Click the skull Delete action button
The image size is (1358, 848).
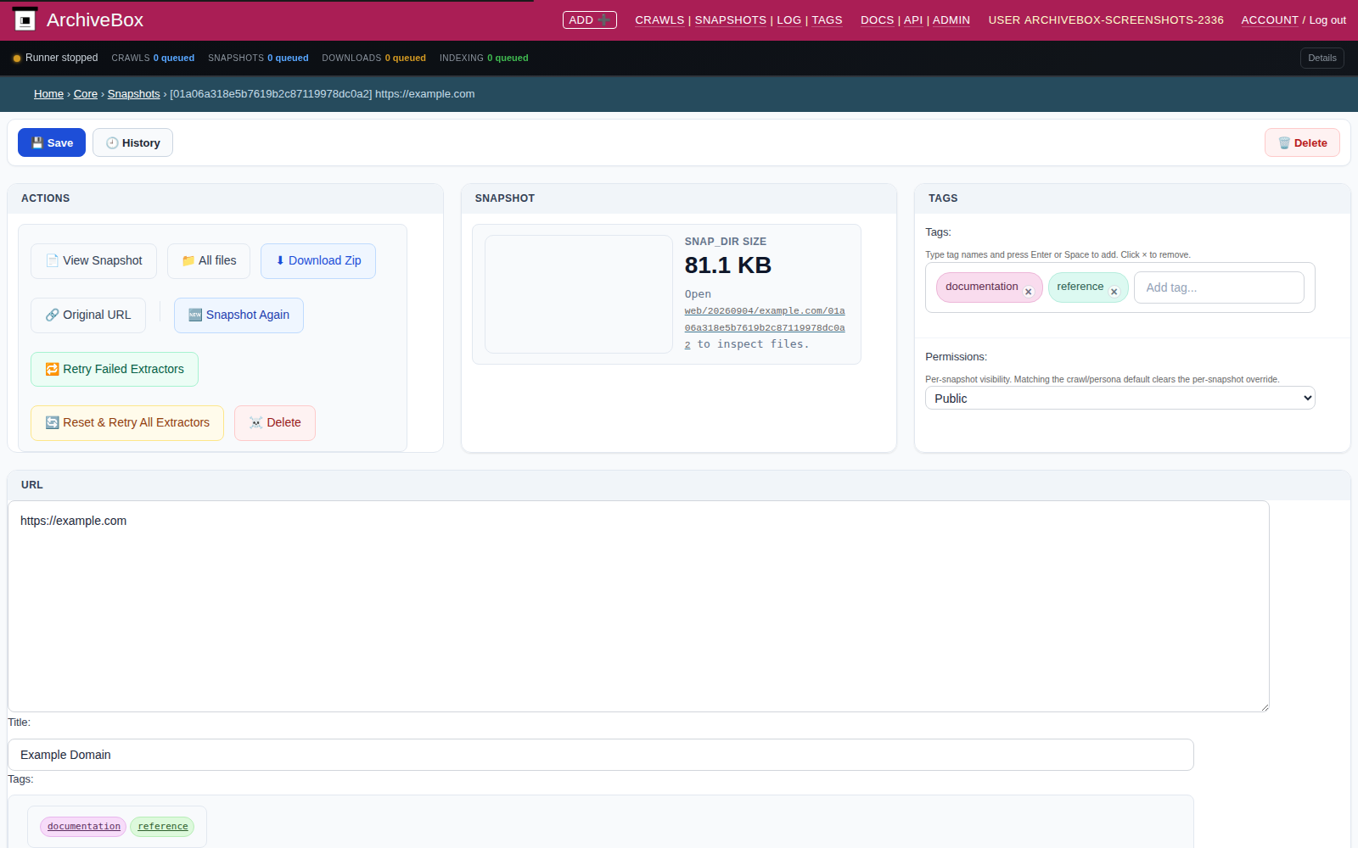(275, 423)
